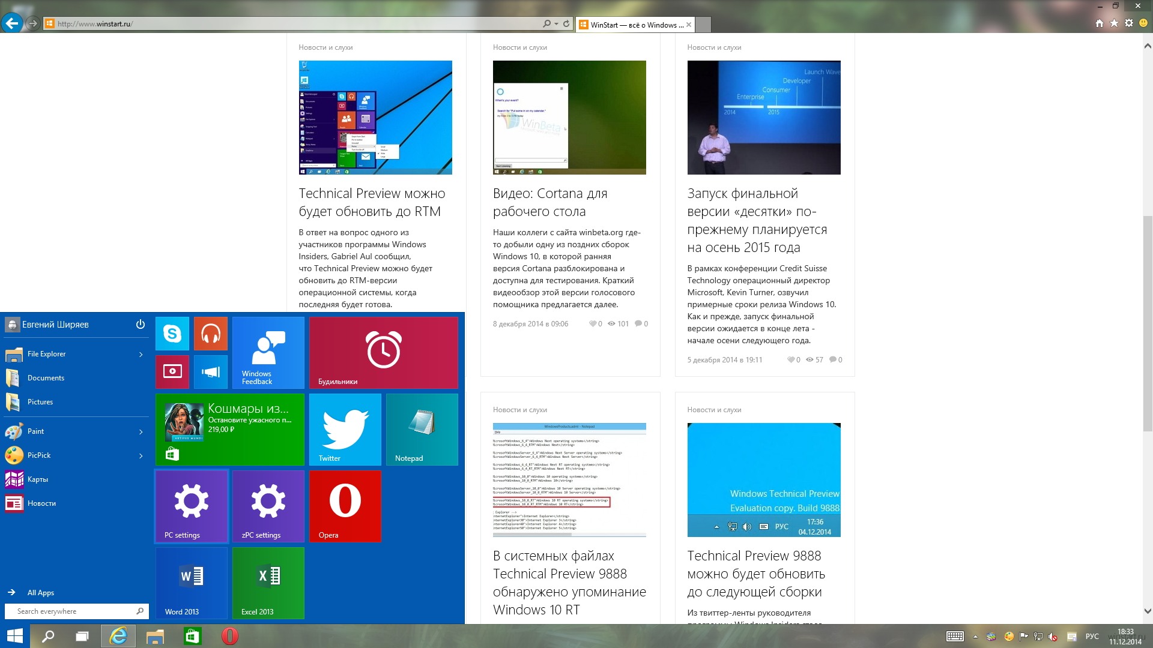Screen dimensions: 1153x648
Task: Open the megaphone tile next to Video
Action: tap(211, 372)
